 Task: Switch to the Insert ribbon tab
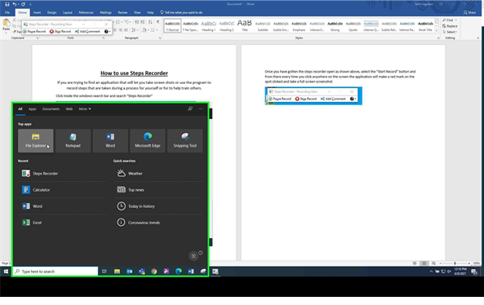[x=37, y=13]
